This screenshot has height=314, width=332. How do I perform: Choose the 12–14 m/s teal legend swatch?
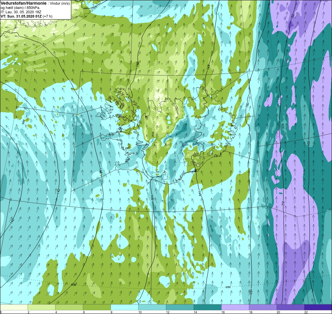click(x=180, y=307)
